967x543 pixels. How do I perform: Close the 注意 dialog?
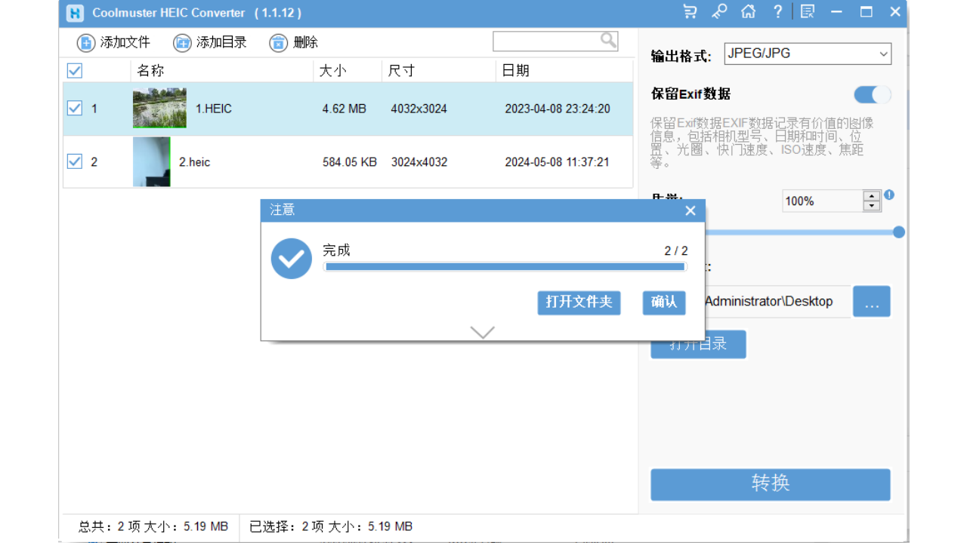690,210
